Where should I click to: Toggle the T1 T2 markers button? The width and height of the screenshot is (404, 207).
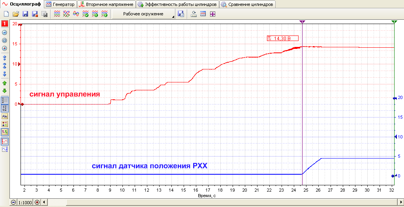coord(5,132)
